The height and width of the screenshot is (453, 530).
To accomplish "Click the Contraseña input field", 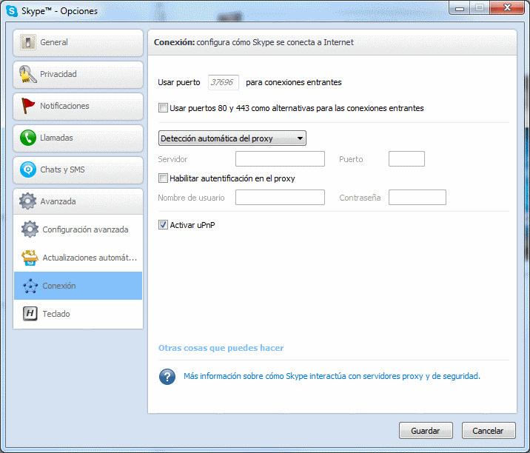I will coord(417,198).
